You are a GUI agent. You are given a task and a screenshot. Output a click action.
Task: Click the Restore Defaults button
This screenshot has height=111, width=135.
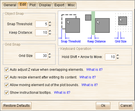16,106
